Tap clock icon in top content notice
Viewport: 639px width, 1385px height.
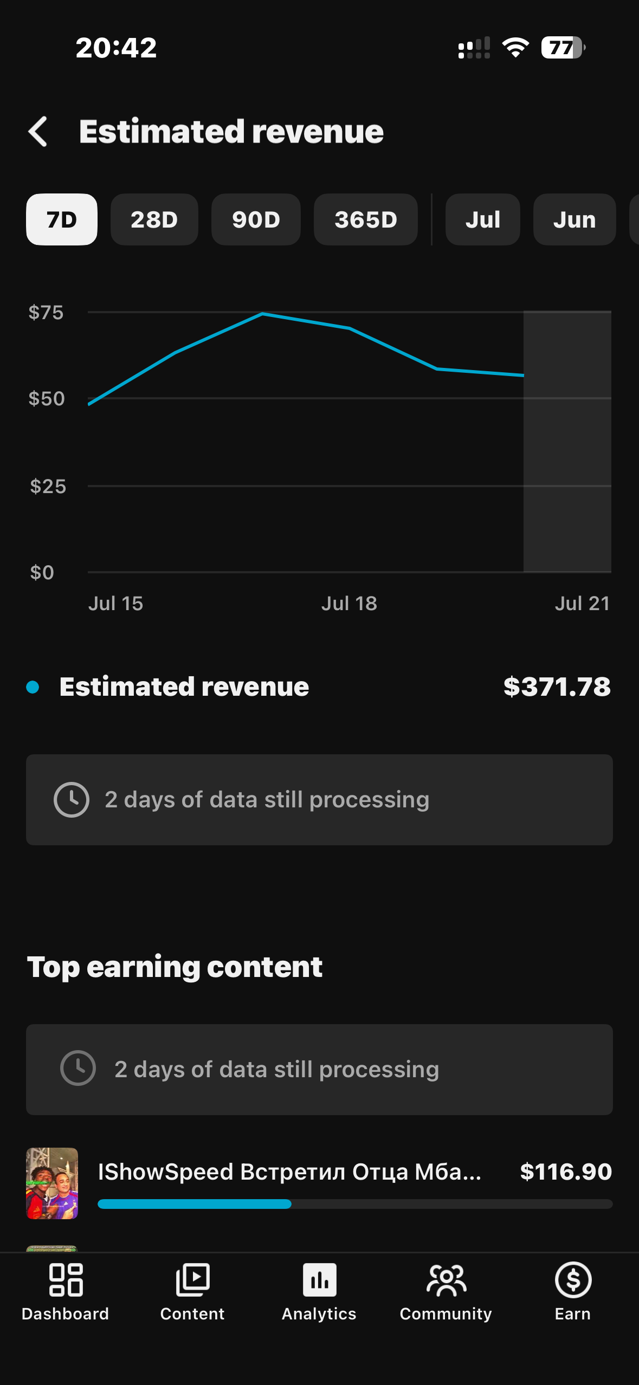[78, 1068]
